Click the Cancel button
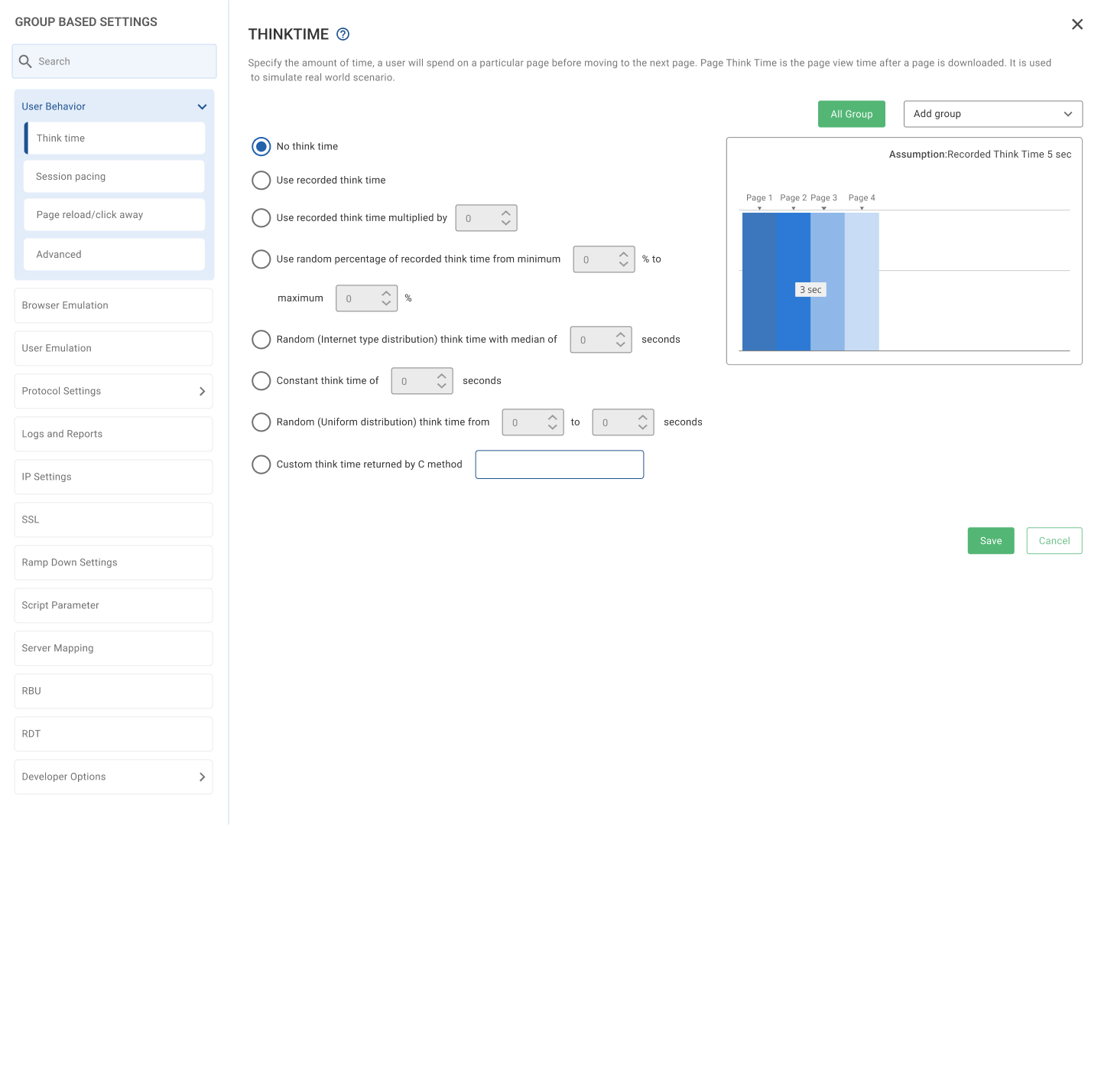Screen dimensions: 1101x1088 [x=1054, y=541]
